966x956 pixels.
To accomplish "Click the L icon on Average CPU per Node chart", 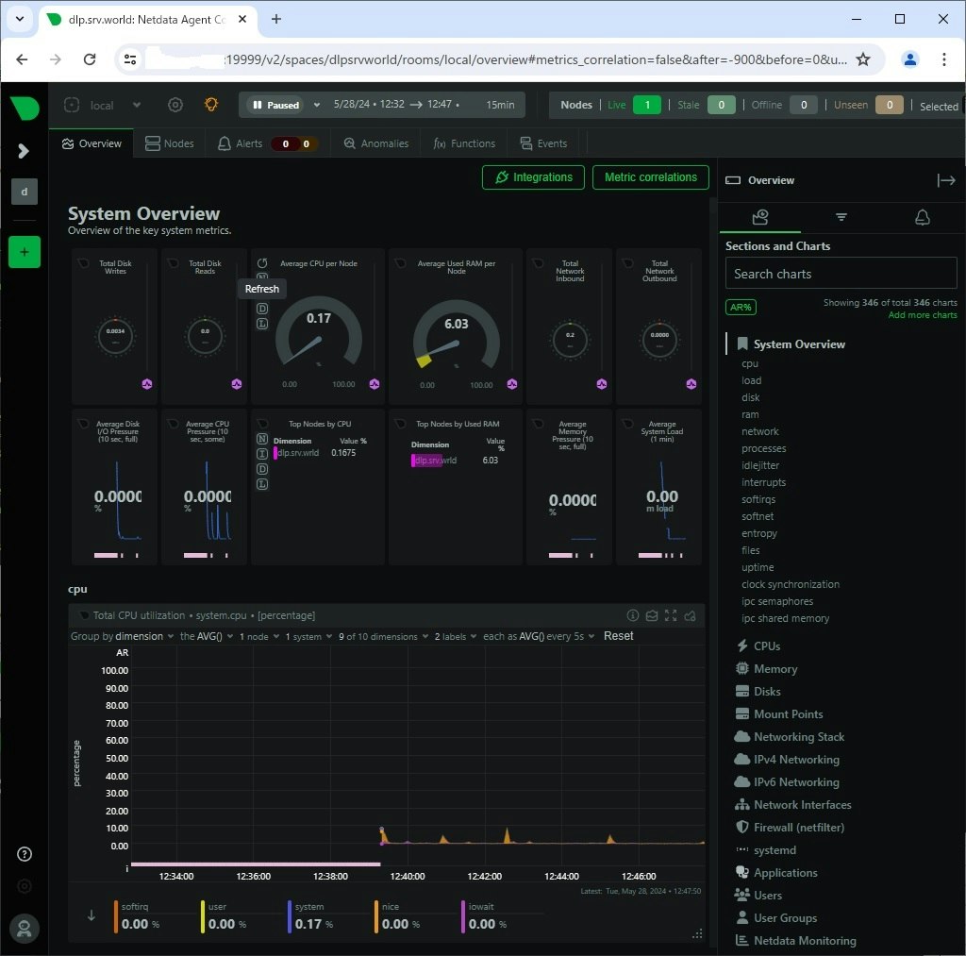I will click(x=262, y=324).
